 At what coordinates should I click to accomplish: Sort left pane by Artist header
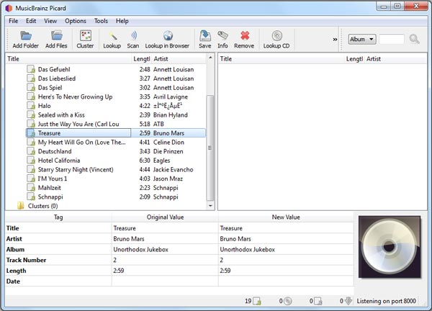(x=179, y=59)
